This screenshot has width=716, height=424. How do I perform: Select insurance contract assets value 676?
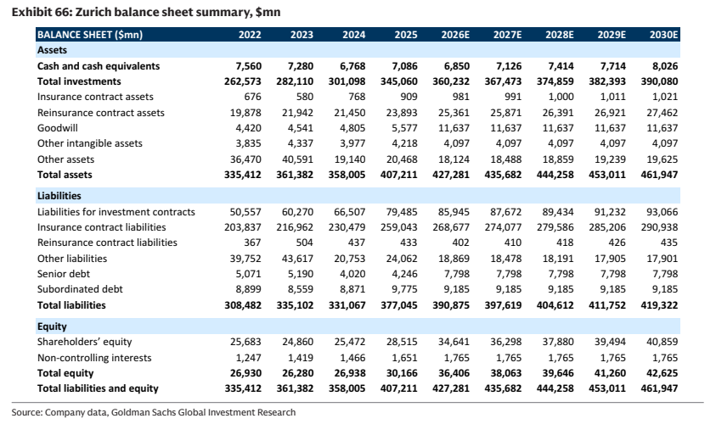pos(252,97)
